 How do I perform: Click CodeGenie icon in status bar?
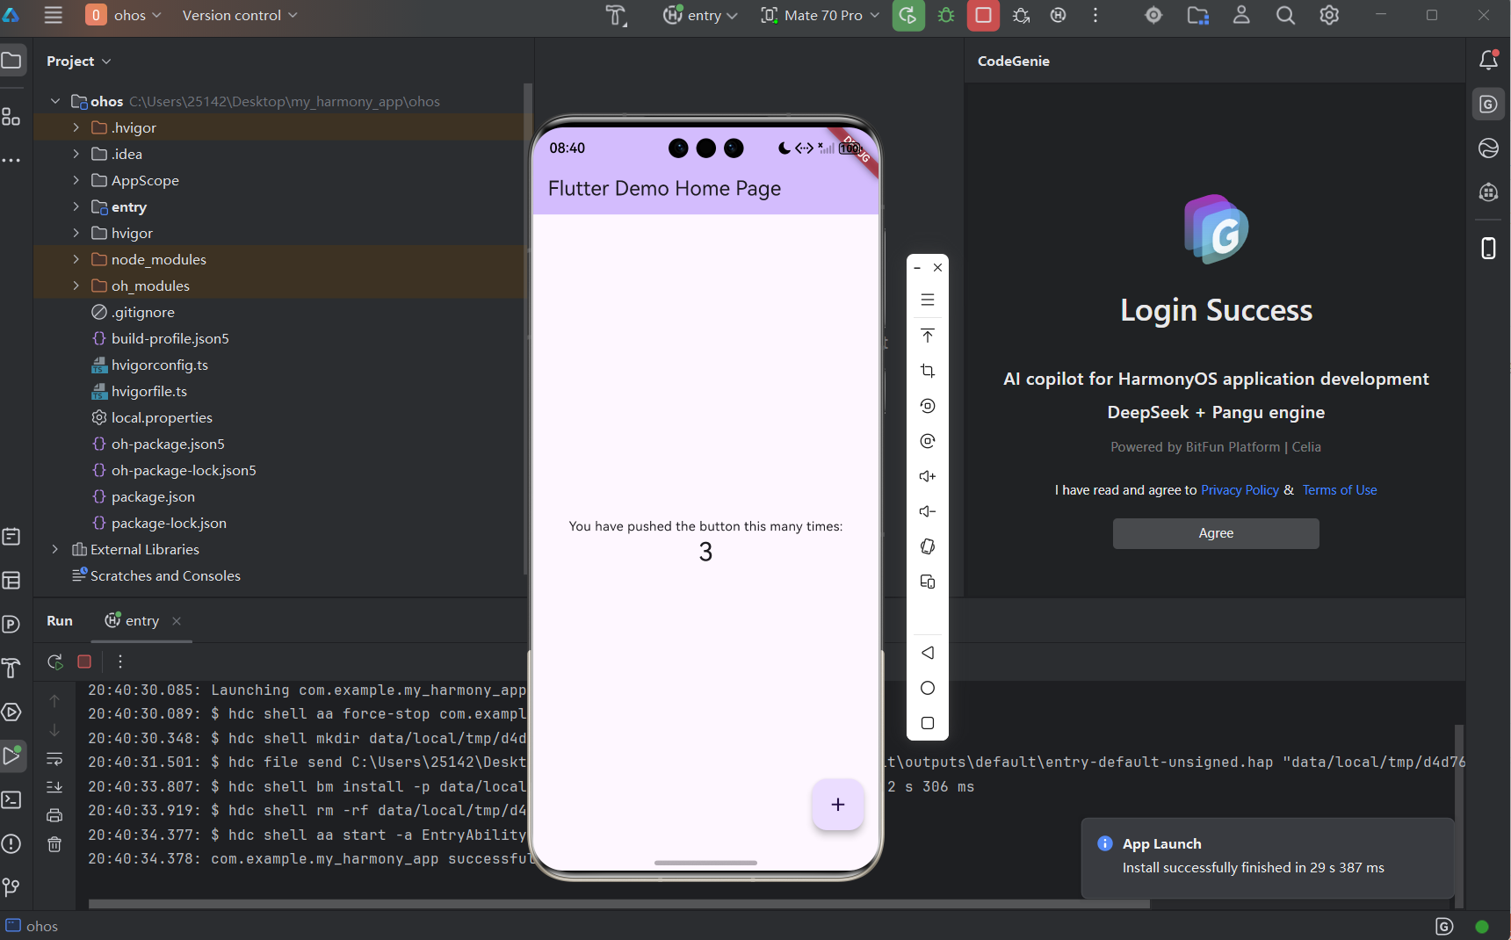click(x=1444, y=926)
